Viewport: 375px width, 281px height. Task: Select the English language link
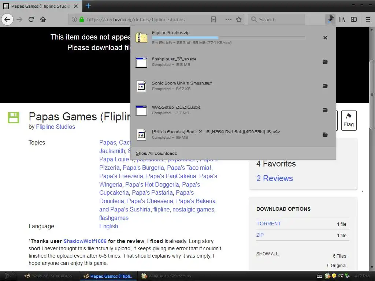108,226
